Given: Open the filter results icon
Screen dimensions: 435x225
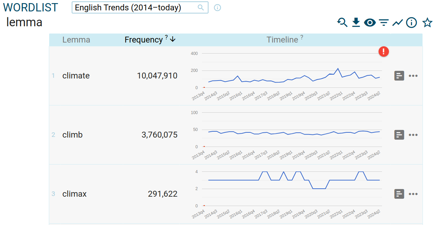Looking at the screenshot, I should click(x=383, y=23).
